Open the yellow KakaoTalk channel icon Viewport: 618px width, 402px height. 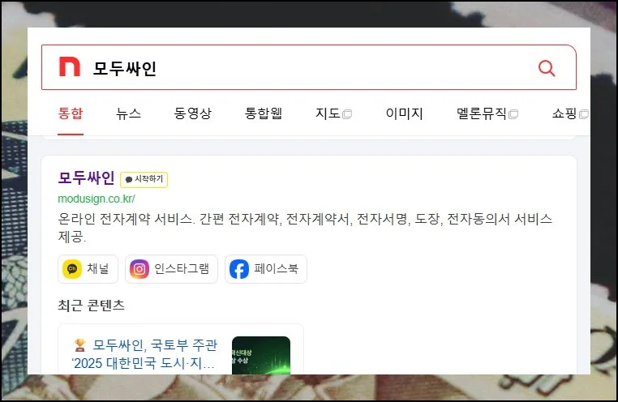click(72, 269)
